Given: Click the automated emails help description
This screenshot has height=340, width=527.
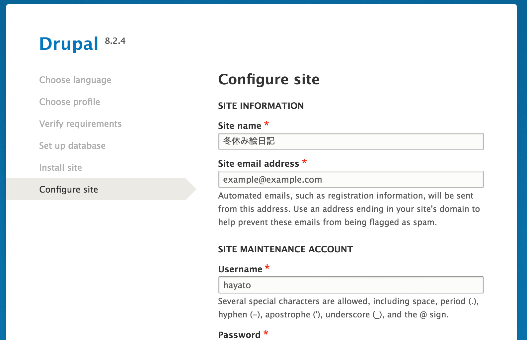Looking at the screenshot, I should [x=349, y=209].
